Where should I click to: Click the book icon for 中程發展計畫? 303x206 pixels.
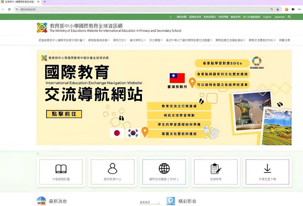(61, 169)
